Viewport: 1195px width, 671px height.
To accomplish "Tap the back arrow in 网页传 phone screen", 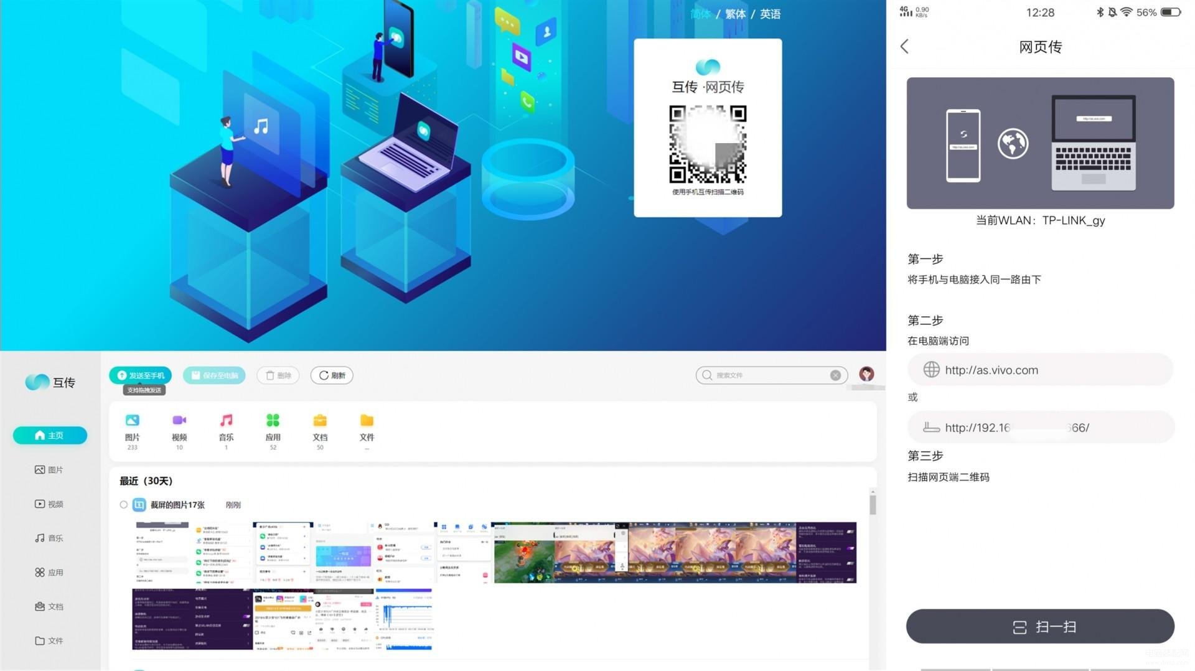I will [x=905, y=46].
